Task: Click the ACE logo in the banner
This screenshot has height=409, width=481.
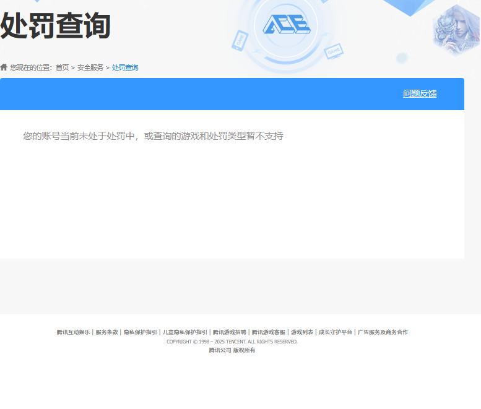Action: click(x=287, y=24)
